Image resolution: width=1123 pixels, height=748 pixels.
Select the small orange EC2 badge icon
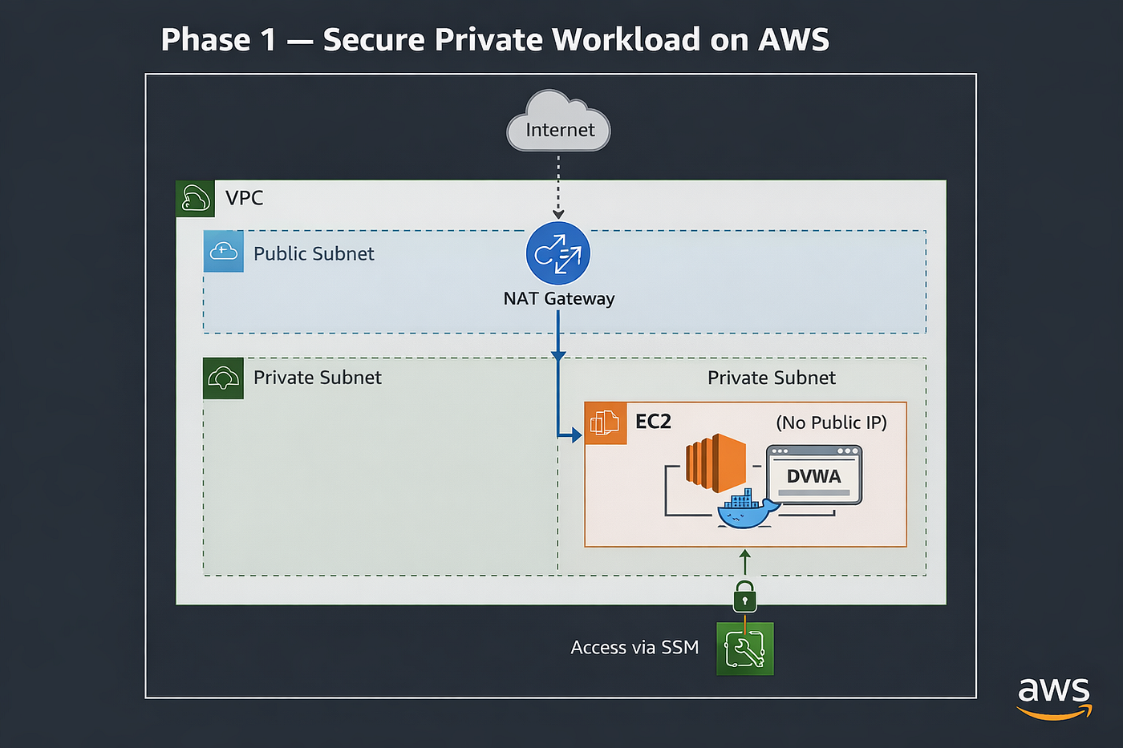point(606,423)
